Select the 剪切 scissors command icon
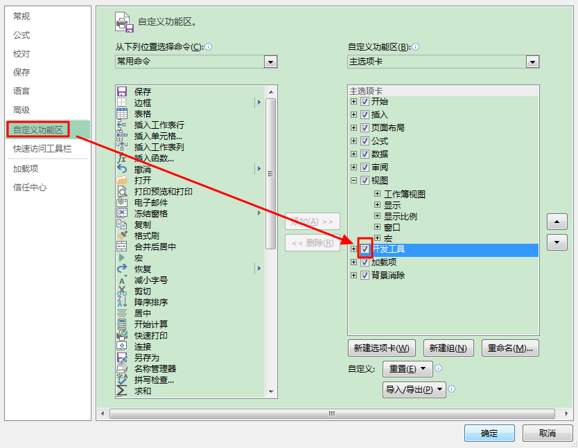The height and width of the screenshot is (448, 578). (x=122, y=291)
